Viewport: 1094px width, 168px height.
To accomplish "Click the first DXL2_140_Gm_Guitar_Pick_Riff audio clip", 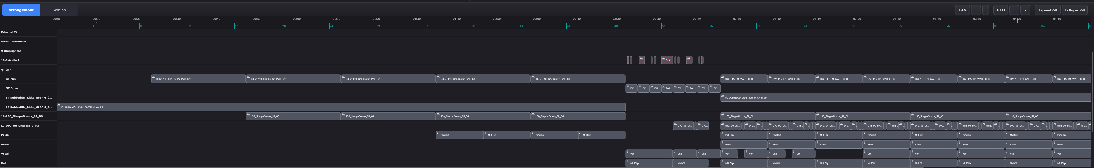I will tap(198, 79).
